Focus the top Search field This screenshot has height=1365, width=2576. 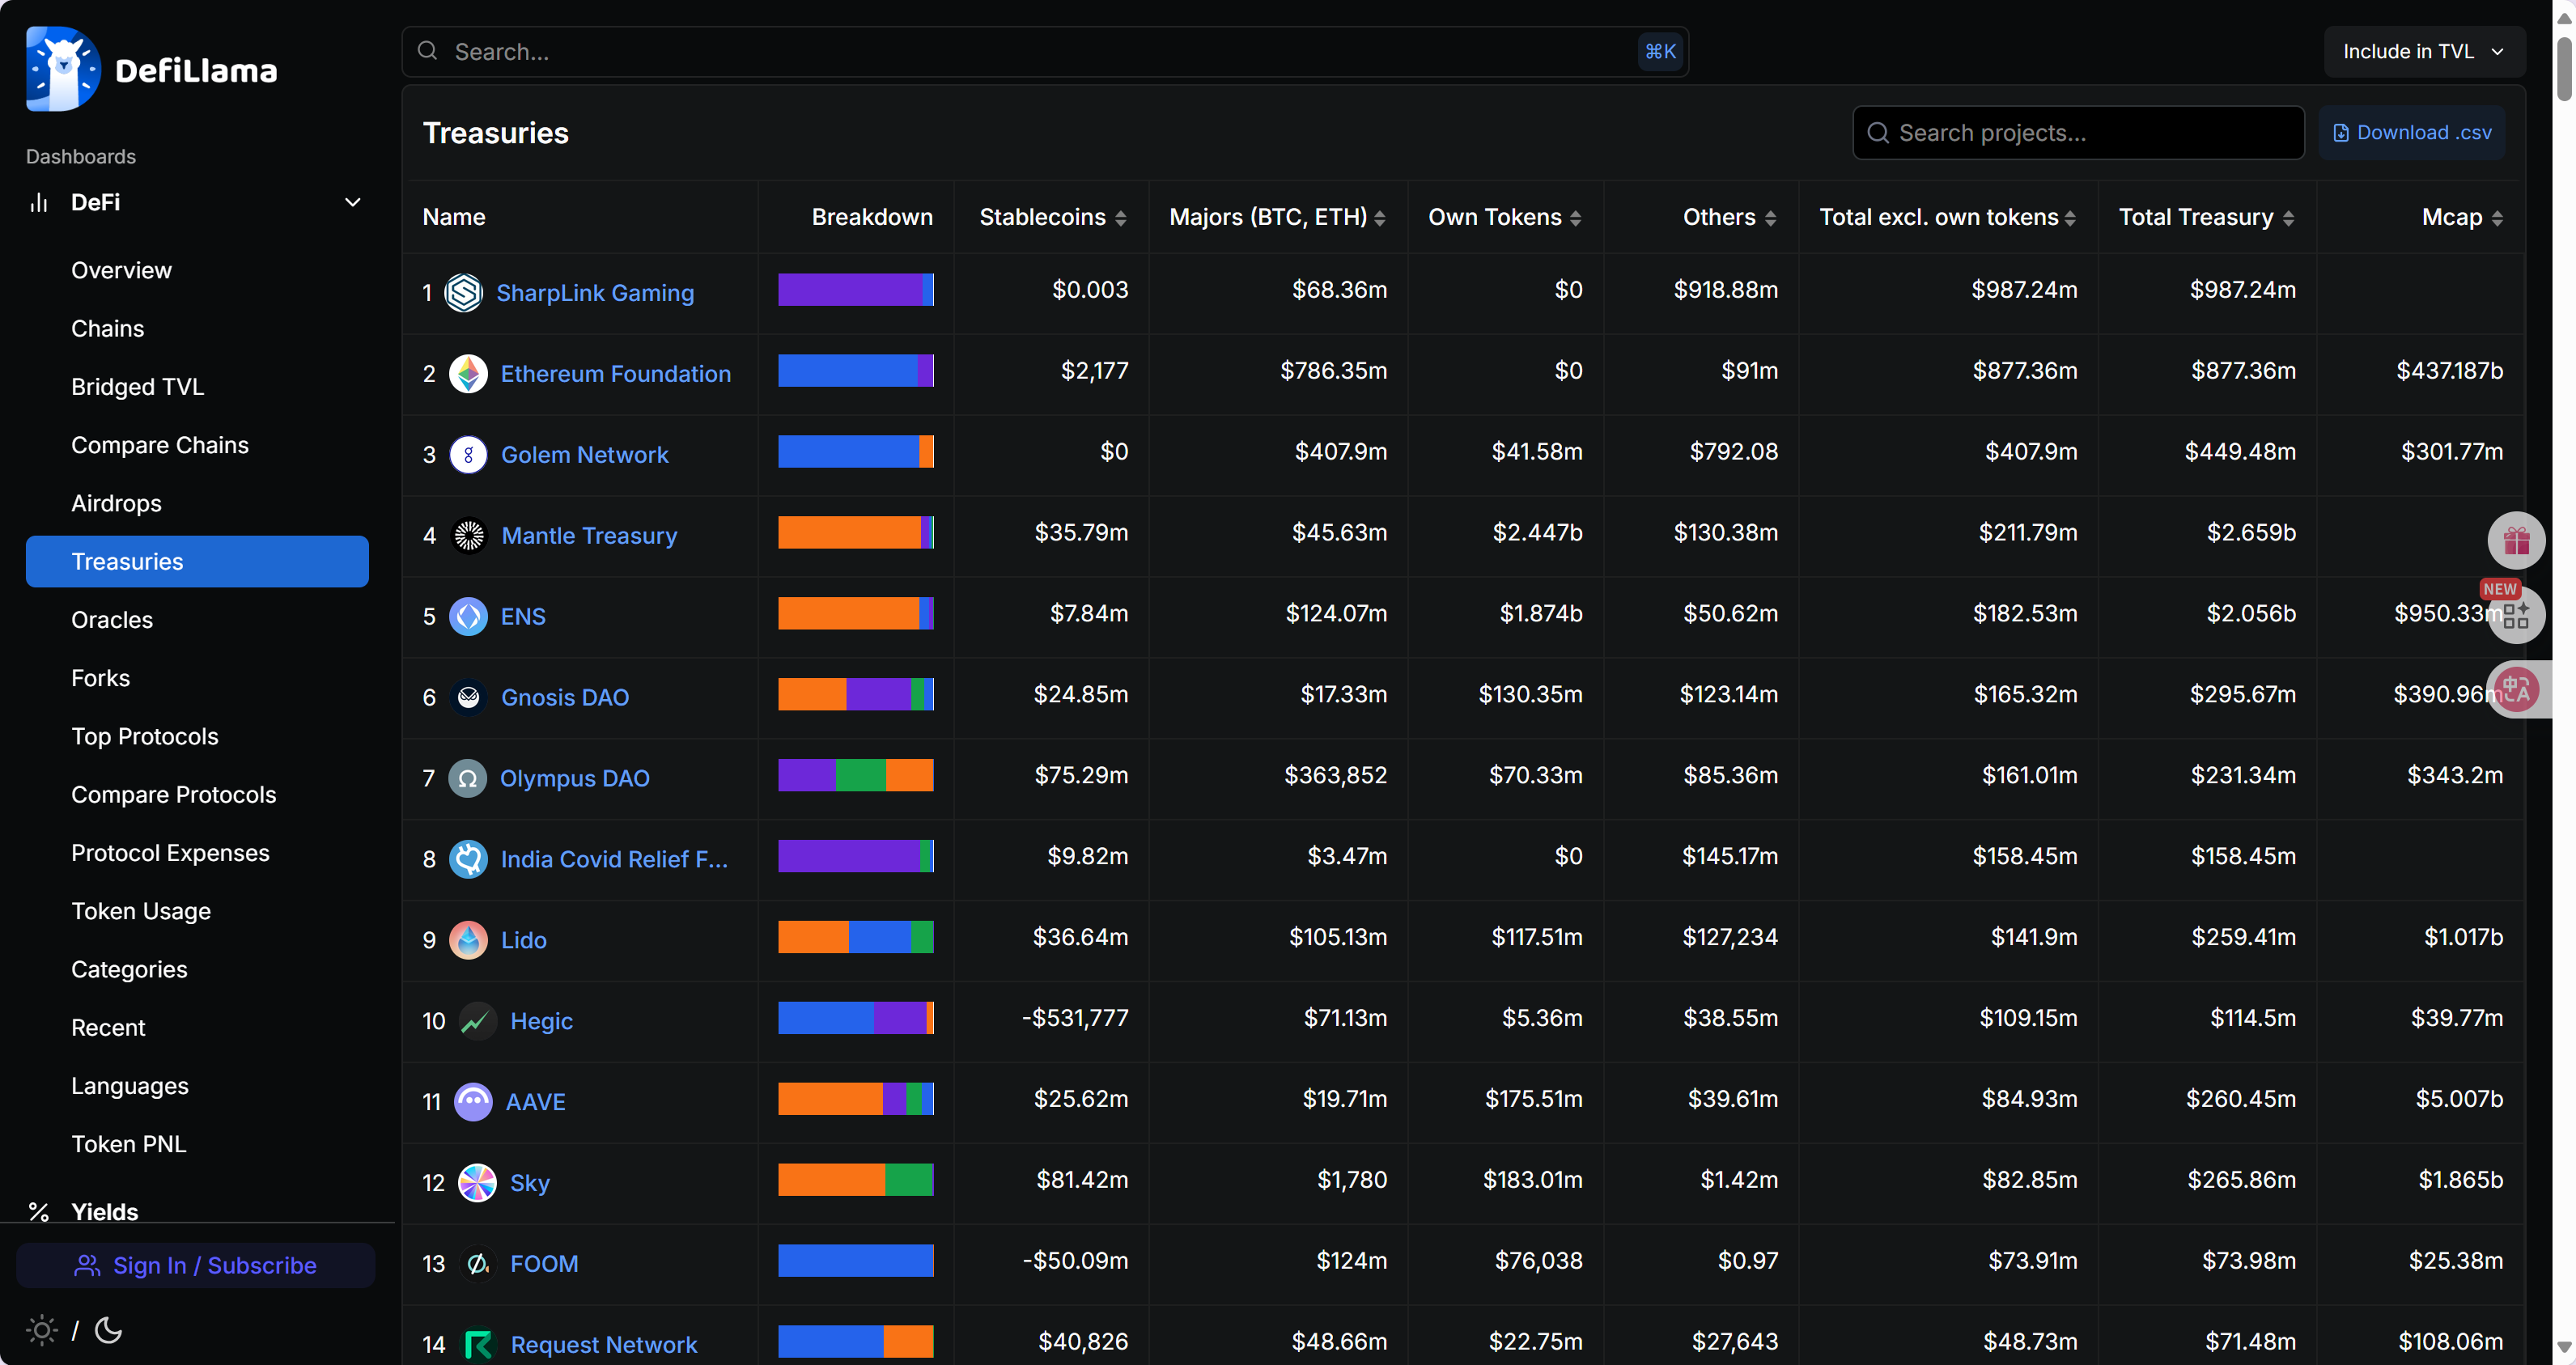1045,51
